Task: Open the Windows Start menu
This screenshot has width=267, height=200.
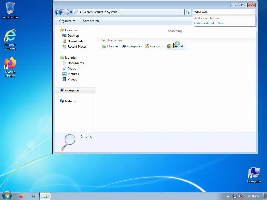Action: point(7,196)
